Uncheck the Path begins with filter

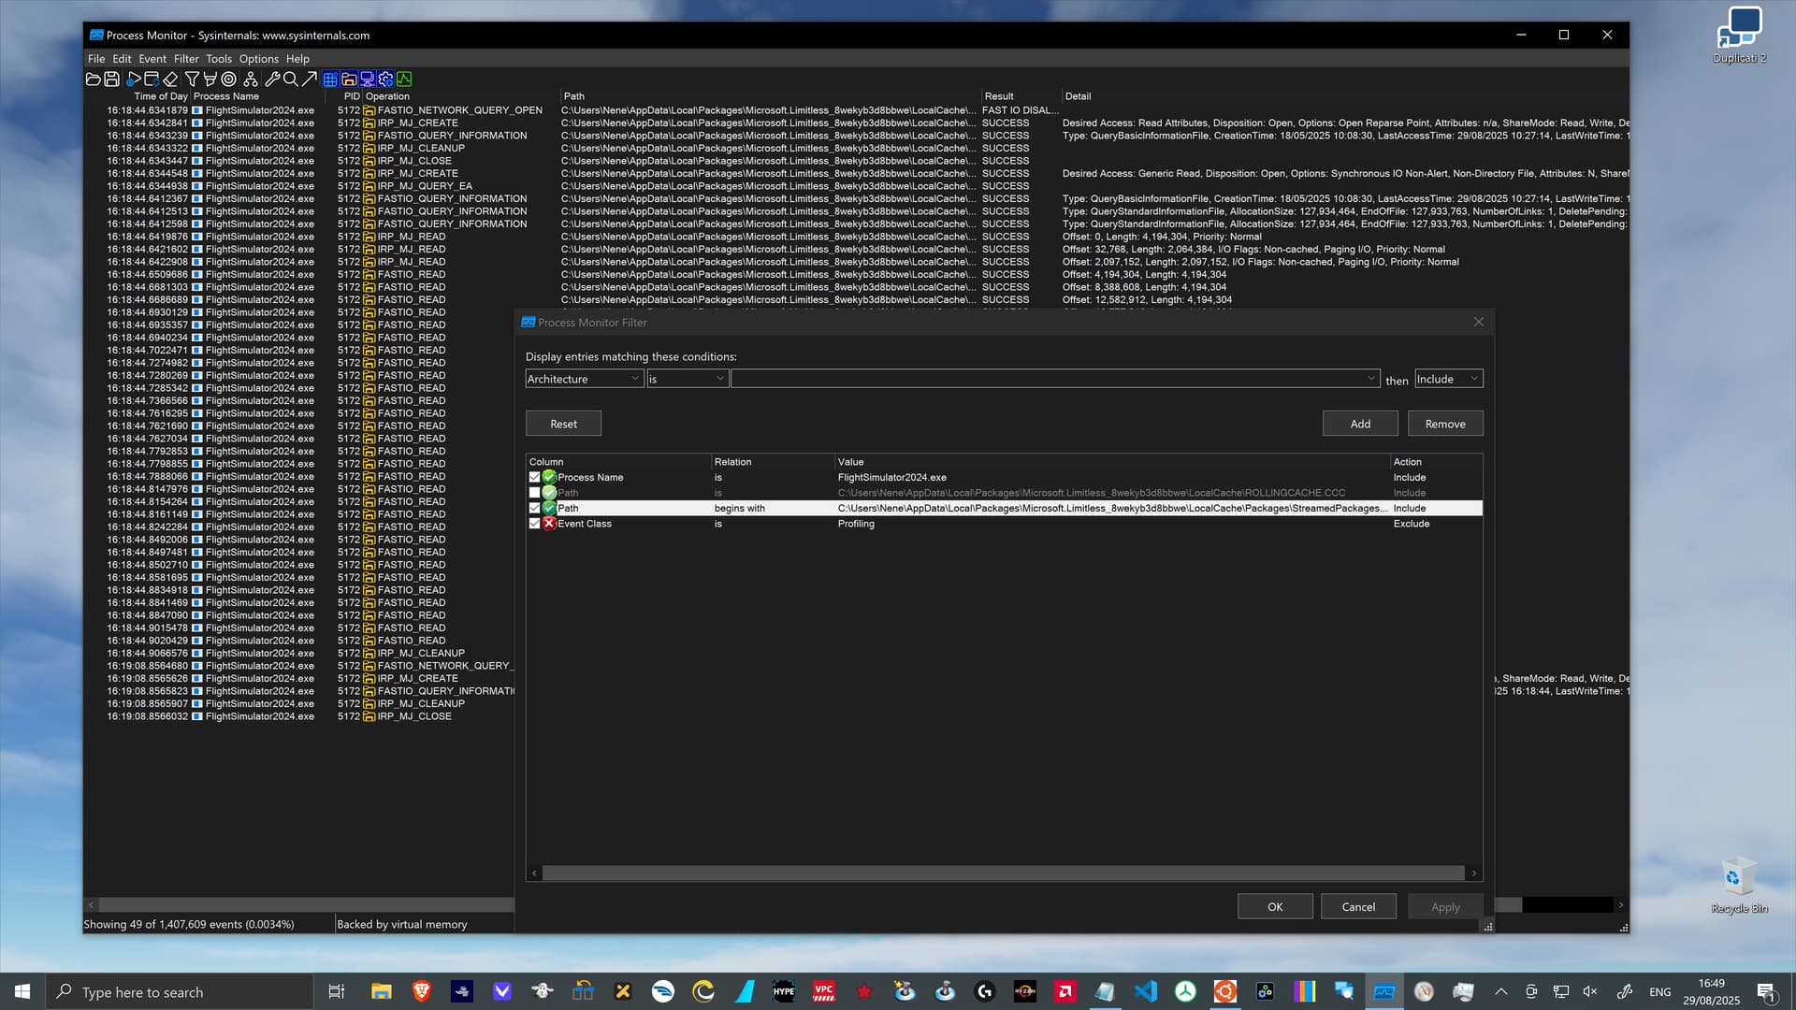pyautogui.click(x=535, y=509)
